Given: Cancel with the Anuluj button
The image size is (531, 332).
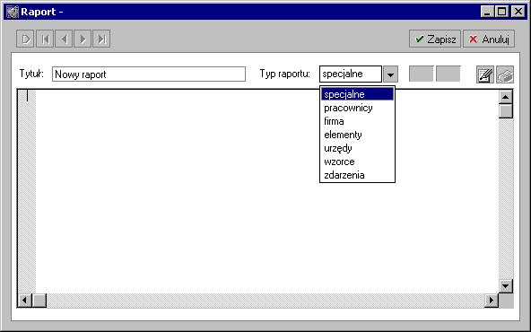Looking at the screenshot, I should tap(489, 39).
